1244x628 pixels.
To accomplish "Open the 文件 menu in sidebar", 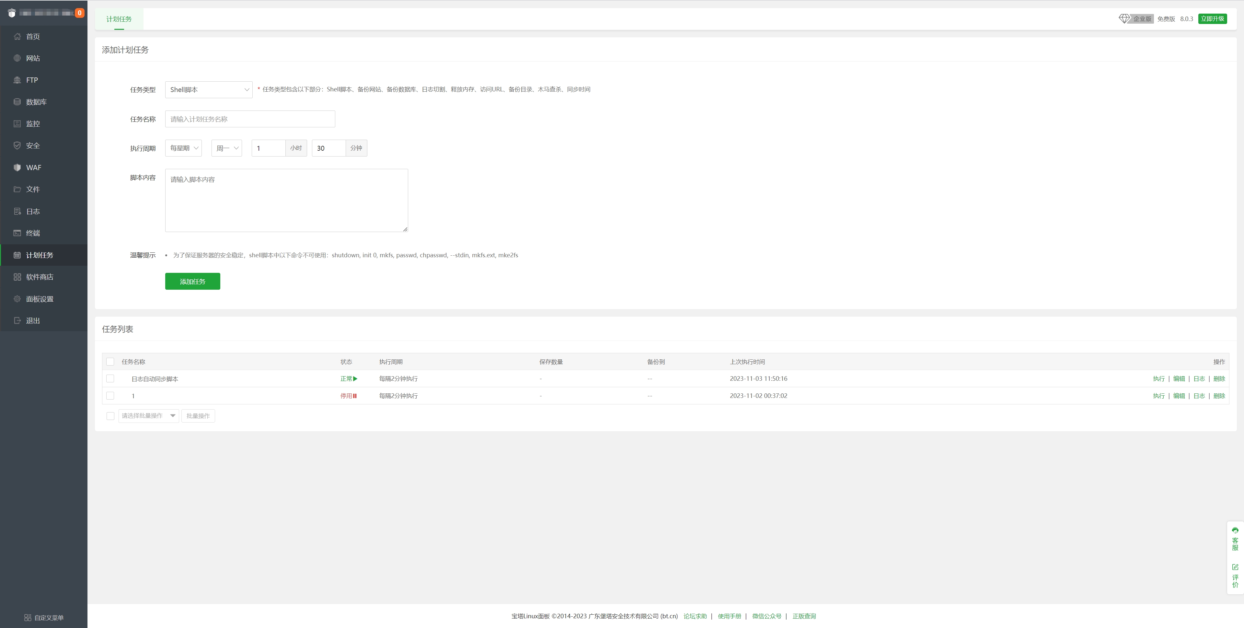I will [33, 189].
